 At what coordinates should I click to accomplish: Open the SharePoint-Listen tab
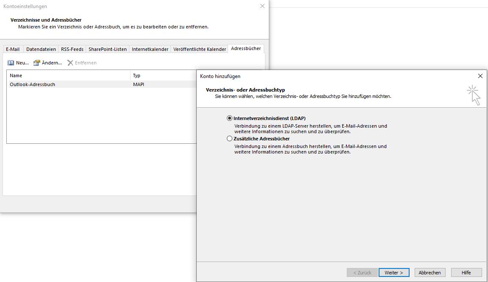[x=107, y=49]
